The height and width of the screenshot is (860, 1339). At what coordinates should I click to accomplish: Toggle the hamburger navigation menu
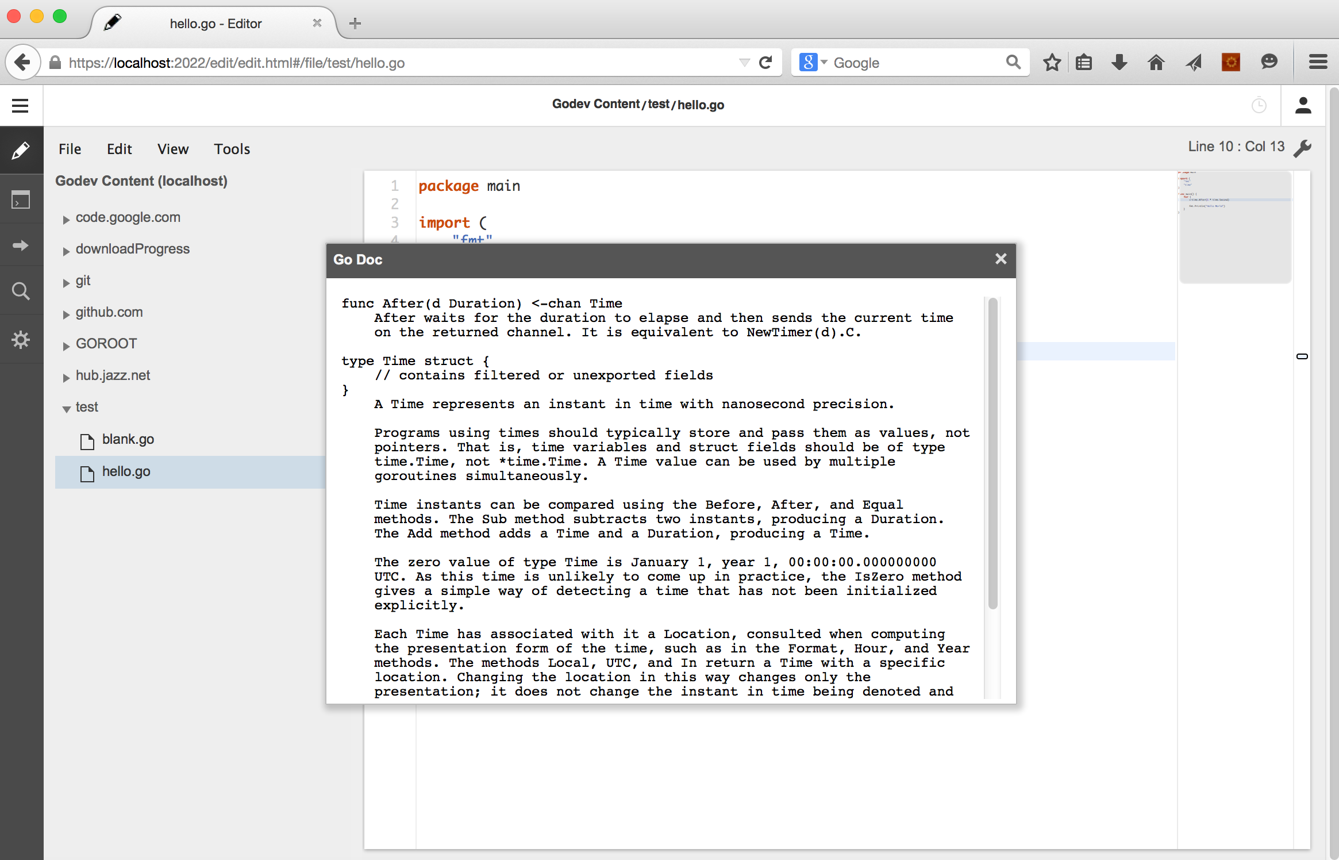click(20, 106)
